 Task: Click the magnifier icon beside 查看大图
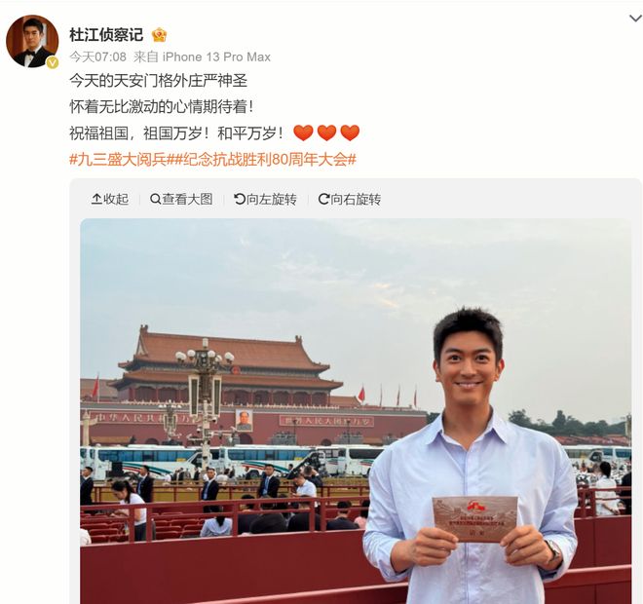click(x=156, y=200)
